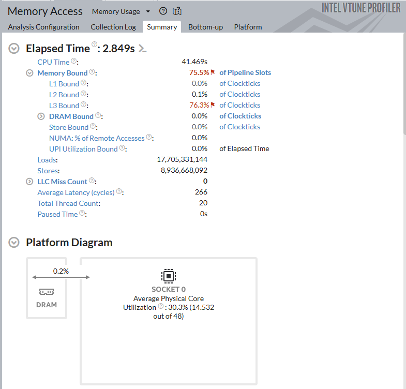Click the Stores metric link
Viewport: 406px width, 389px height.
(48, 171)
